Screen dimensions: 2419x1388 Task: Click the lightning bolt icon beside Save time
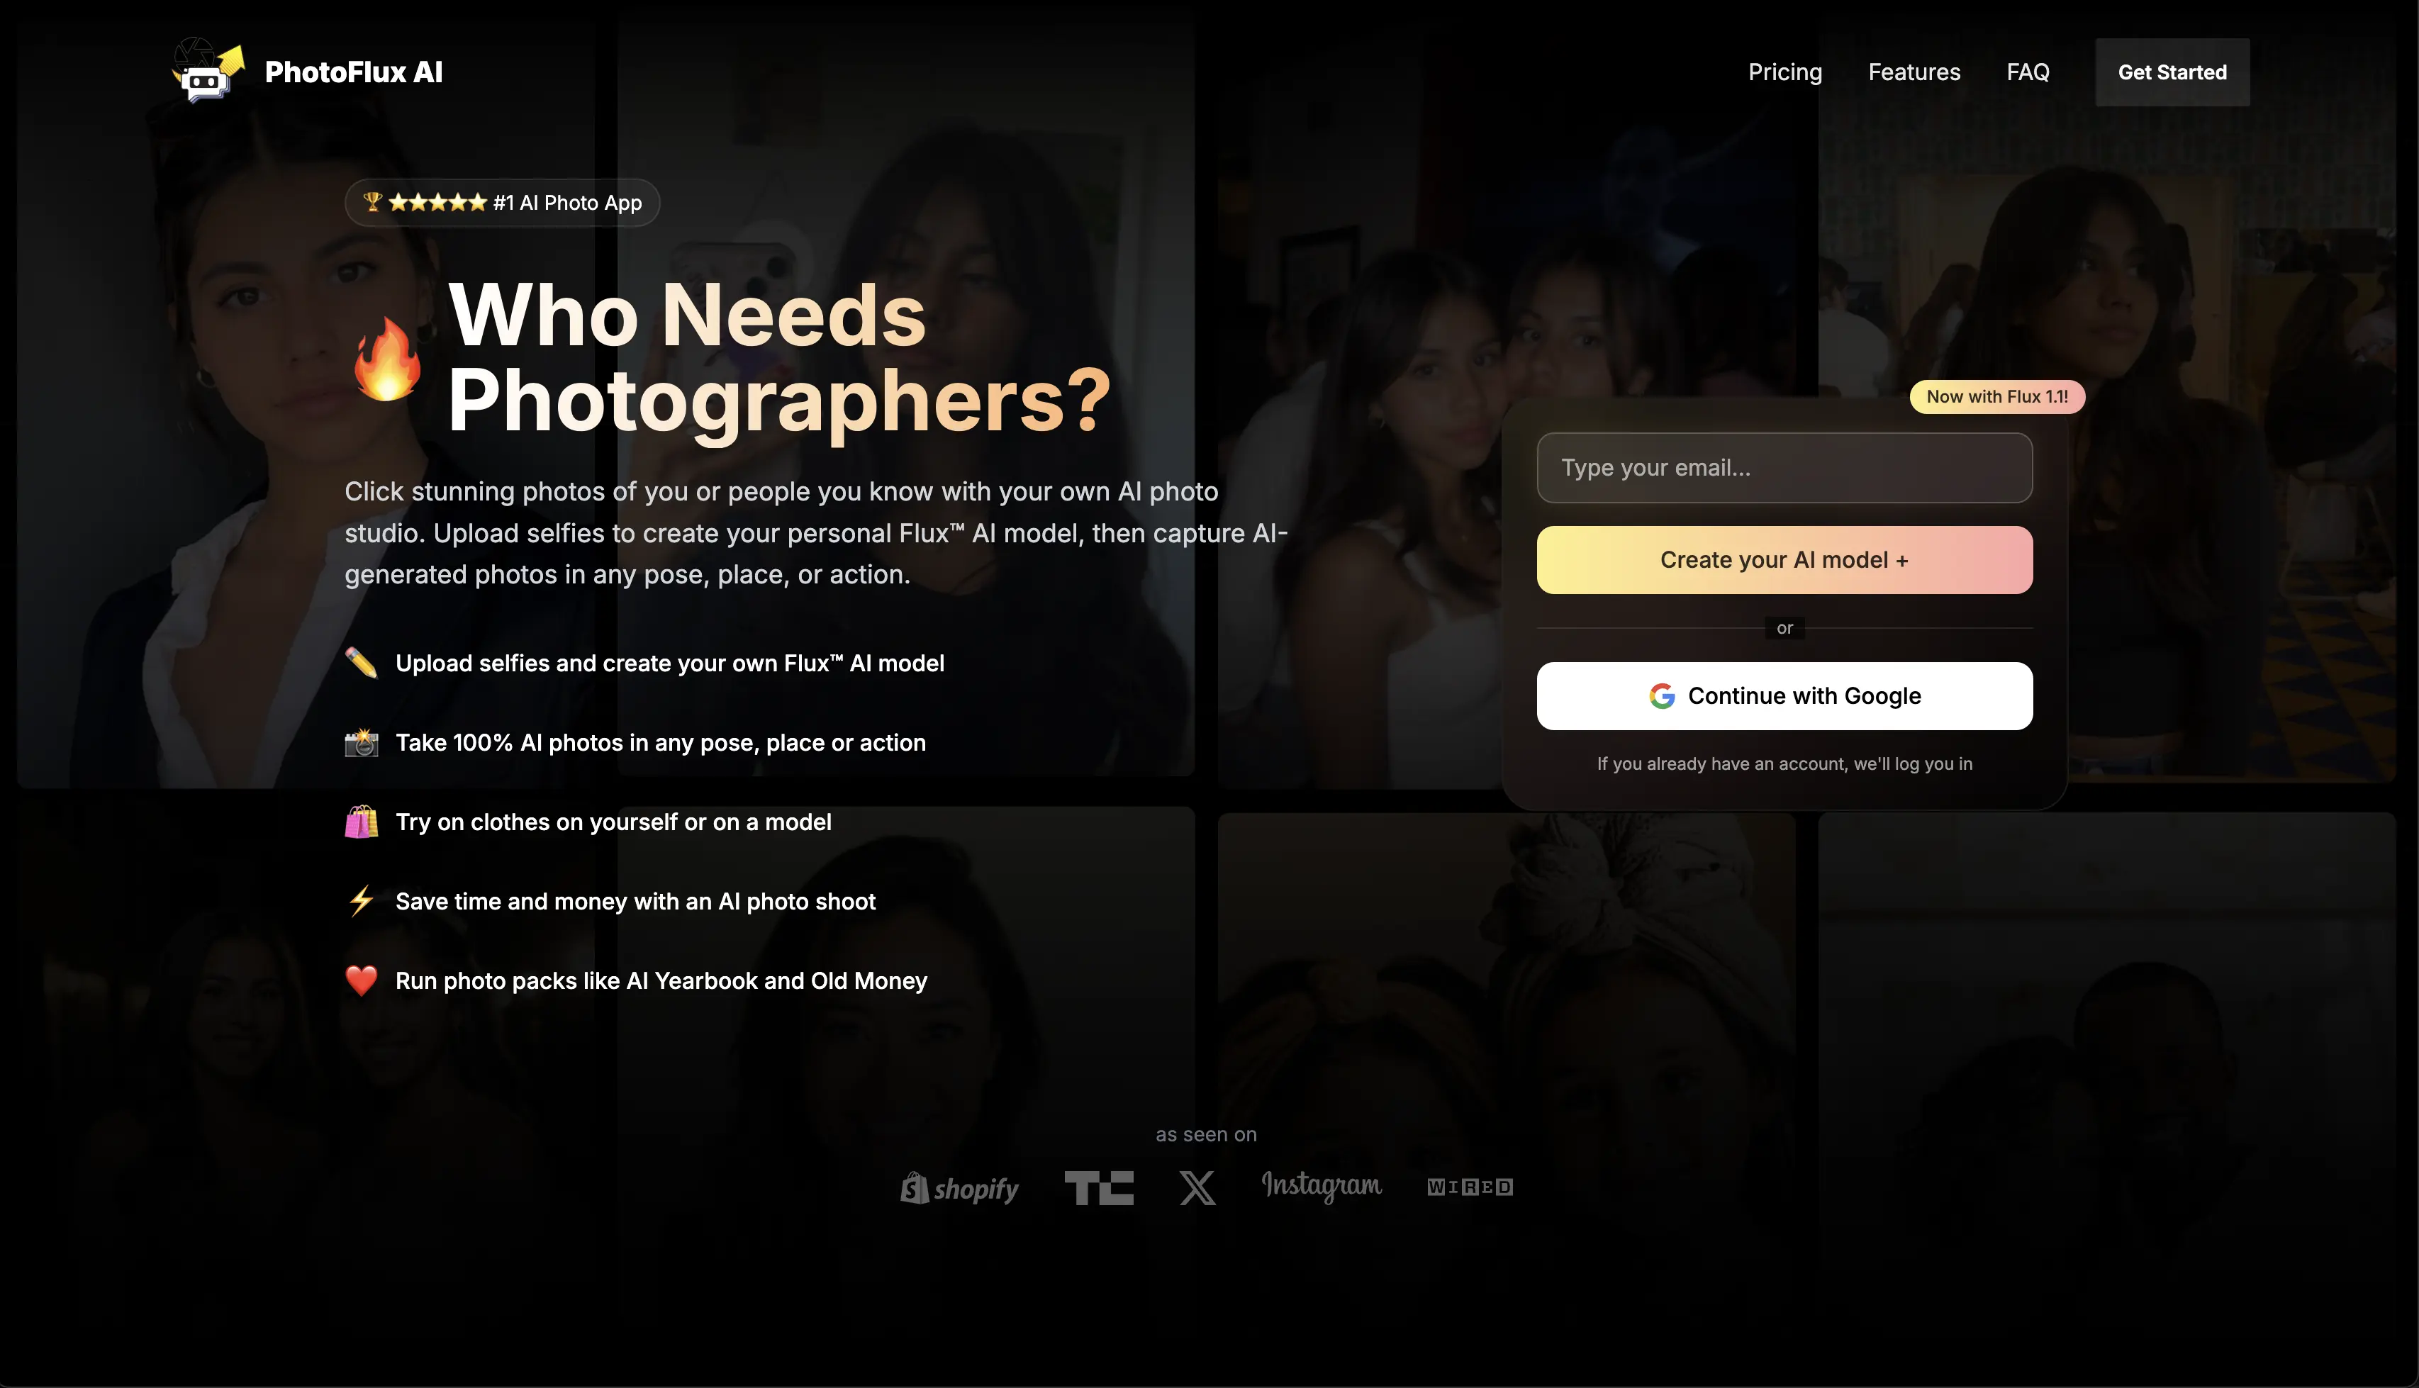(362, 901)
